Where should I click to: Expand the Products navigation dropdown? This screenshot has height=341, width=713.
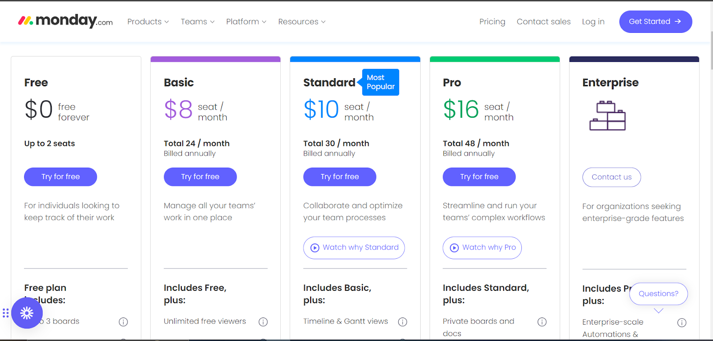click(x=148, y=21)
